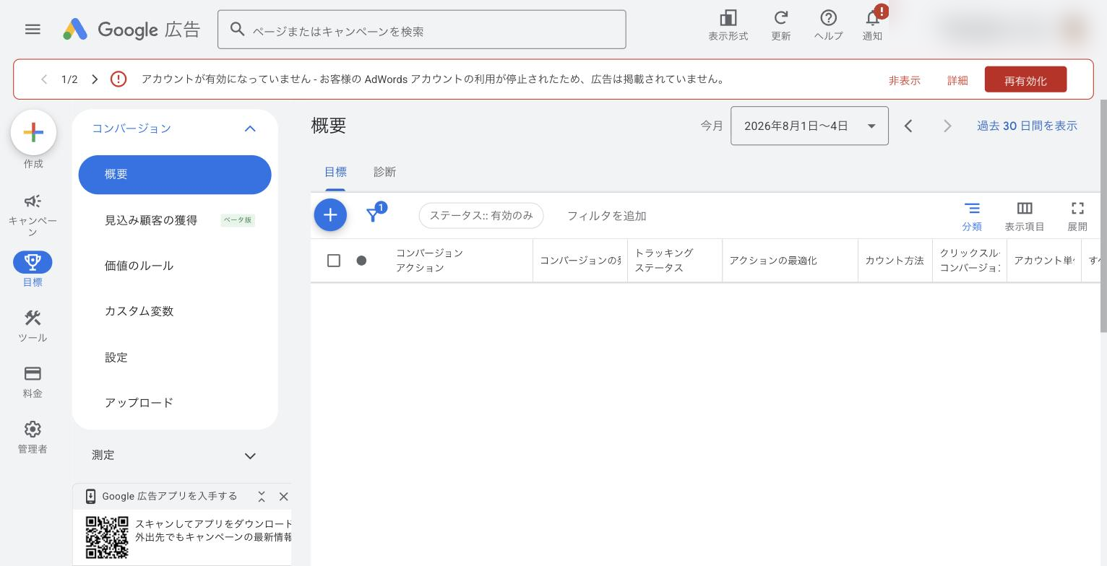Click the 更新 refresh icon

point(780,25)
